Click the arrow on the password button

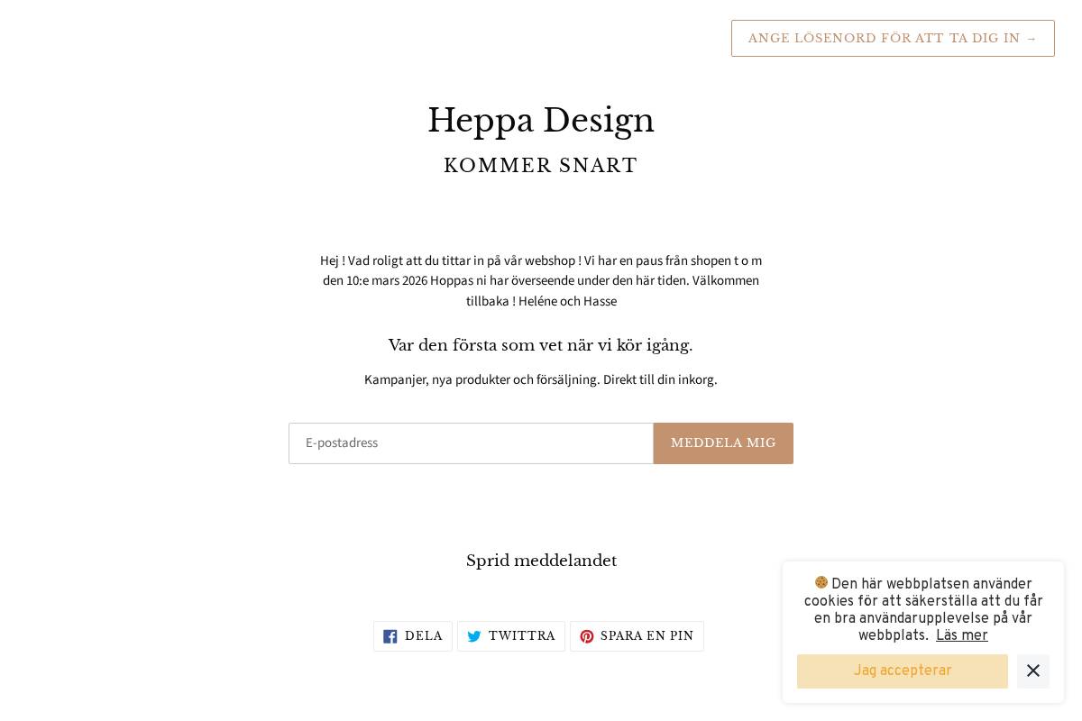pyautogui.click(x=1032, y=38)
